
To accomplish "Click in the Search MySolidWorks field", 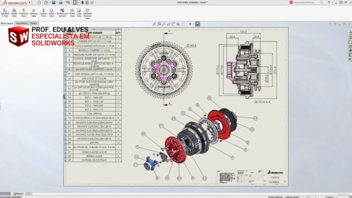I will pyautogui.click(x=306, y=2).
